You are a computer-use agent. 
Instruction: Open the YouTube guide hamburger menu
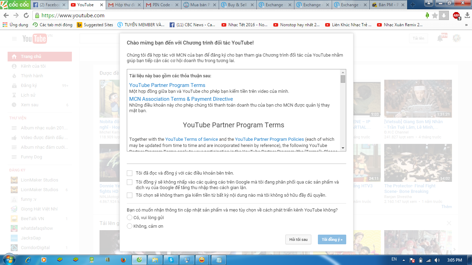[15, 39]
